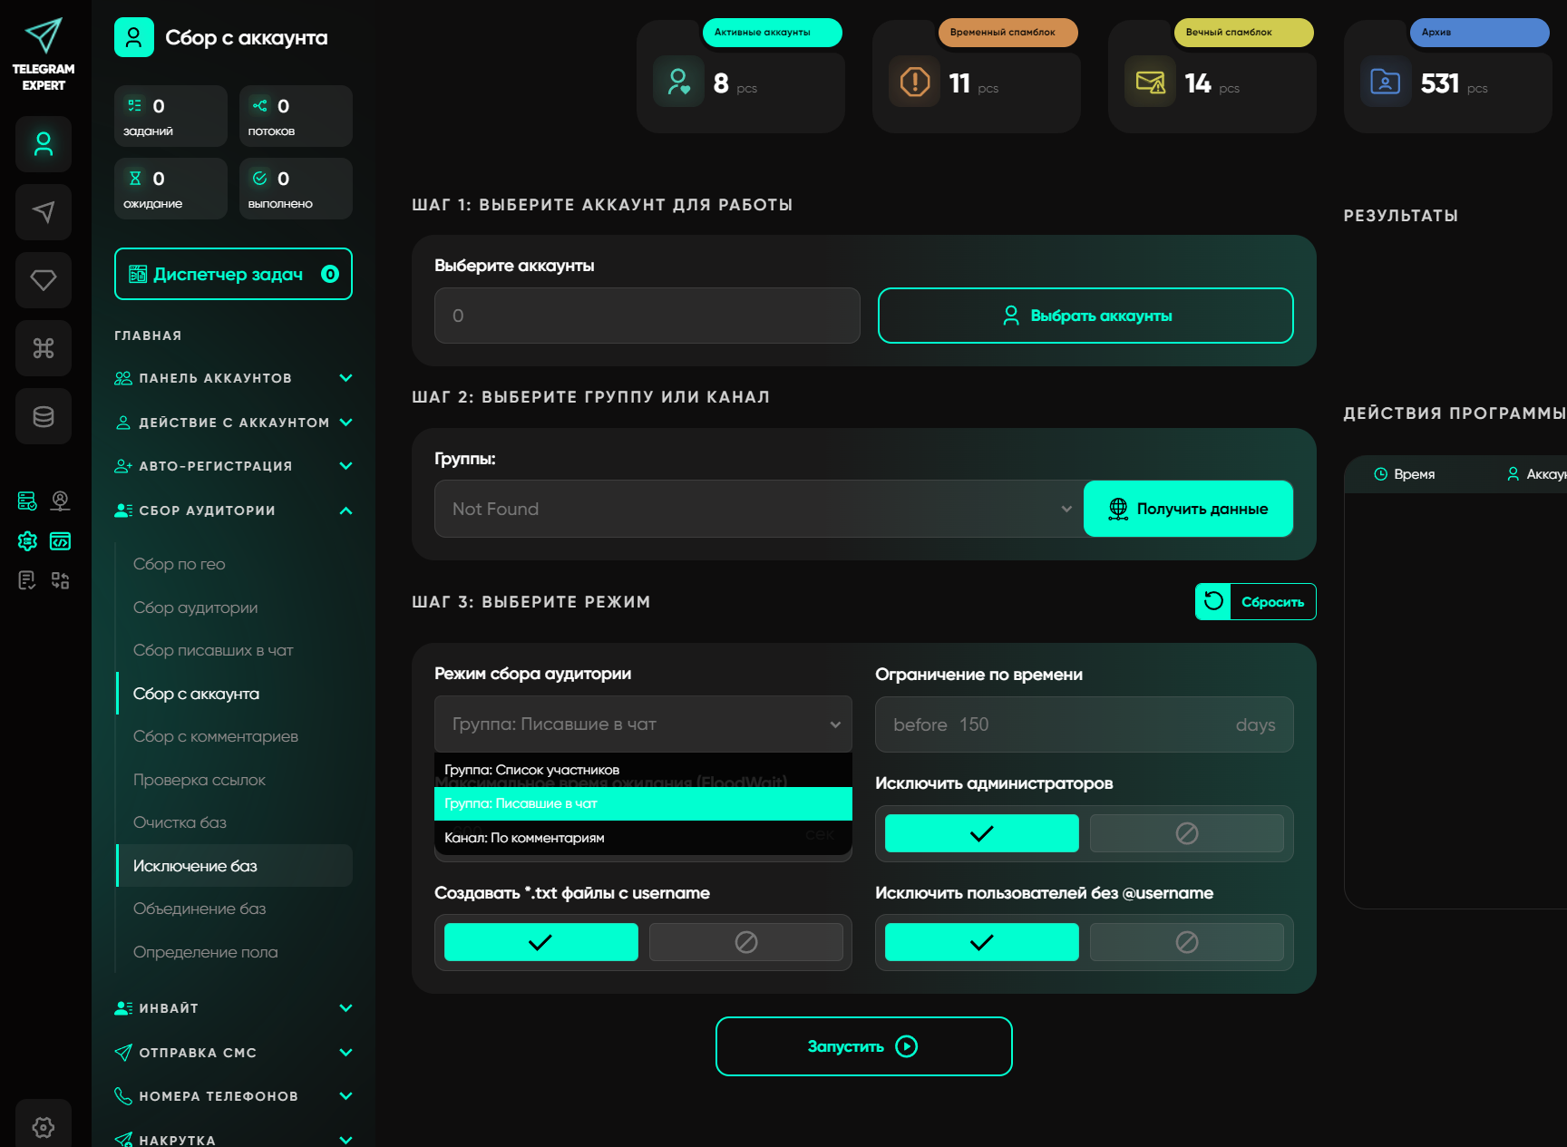1567x1147 pixels.
Task: Disable excluding users without @username
Action: click(1187, 942)
